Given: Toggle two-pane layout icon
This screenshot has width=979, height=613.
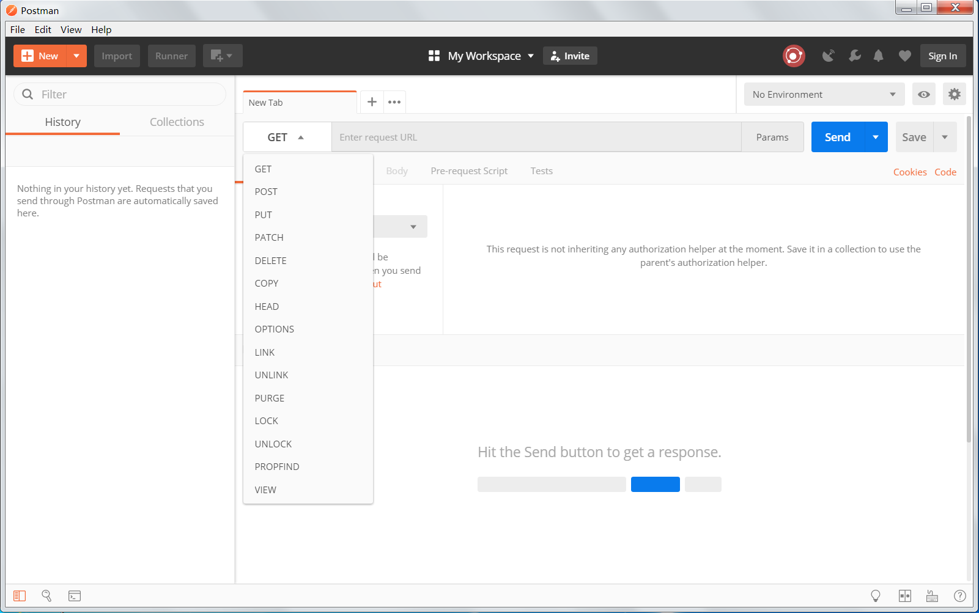Looking at the screenshot, I should [905, 596].
